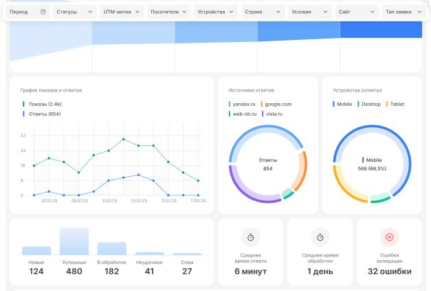The image size is (431, 291).
Task: Click the darkest blue funnel stage
Action: click(x=381, y=30)
